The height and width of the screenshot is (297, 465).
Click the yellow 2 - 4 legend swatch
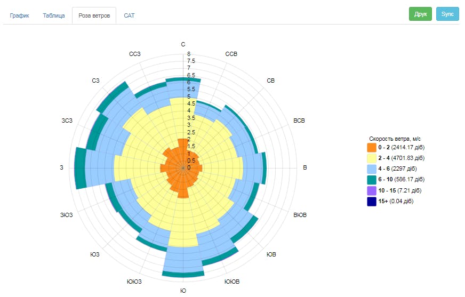tap(372, 158)
